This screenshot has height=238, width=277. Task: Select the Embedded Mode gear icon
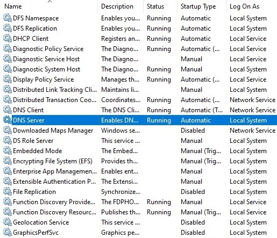pyautogui.click(x=8, y=150)
